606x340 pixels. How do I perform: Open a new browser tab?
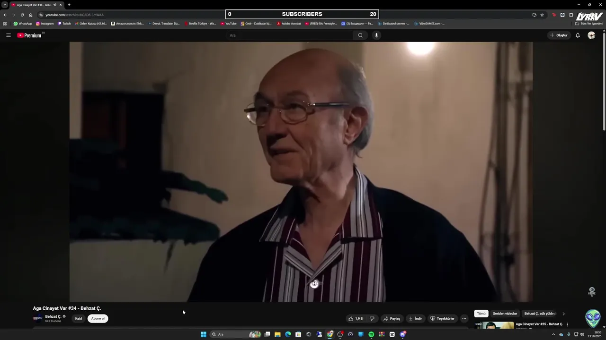tap(69, 5)
